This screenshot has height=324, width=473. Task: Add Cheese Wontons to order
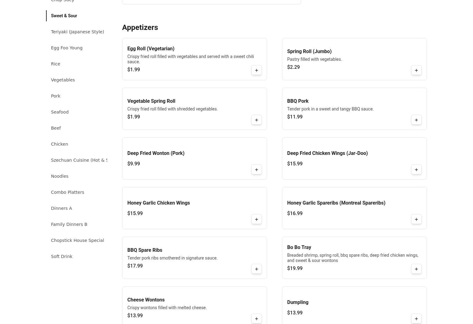[x=256, y=319]
